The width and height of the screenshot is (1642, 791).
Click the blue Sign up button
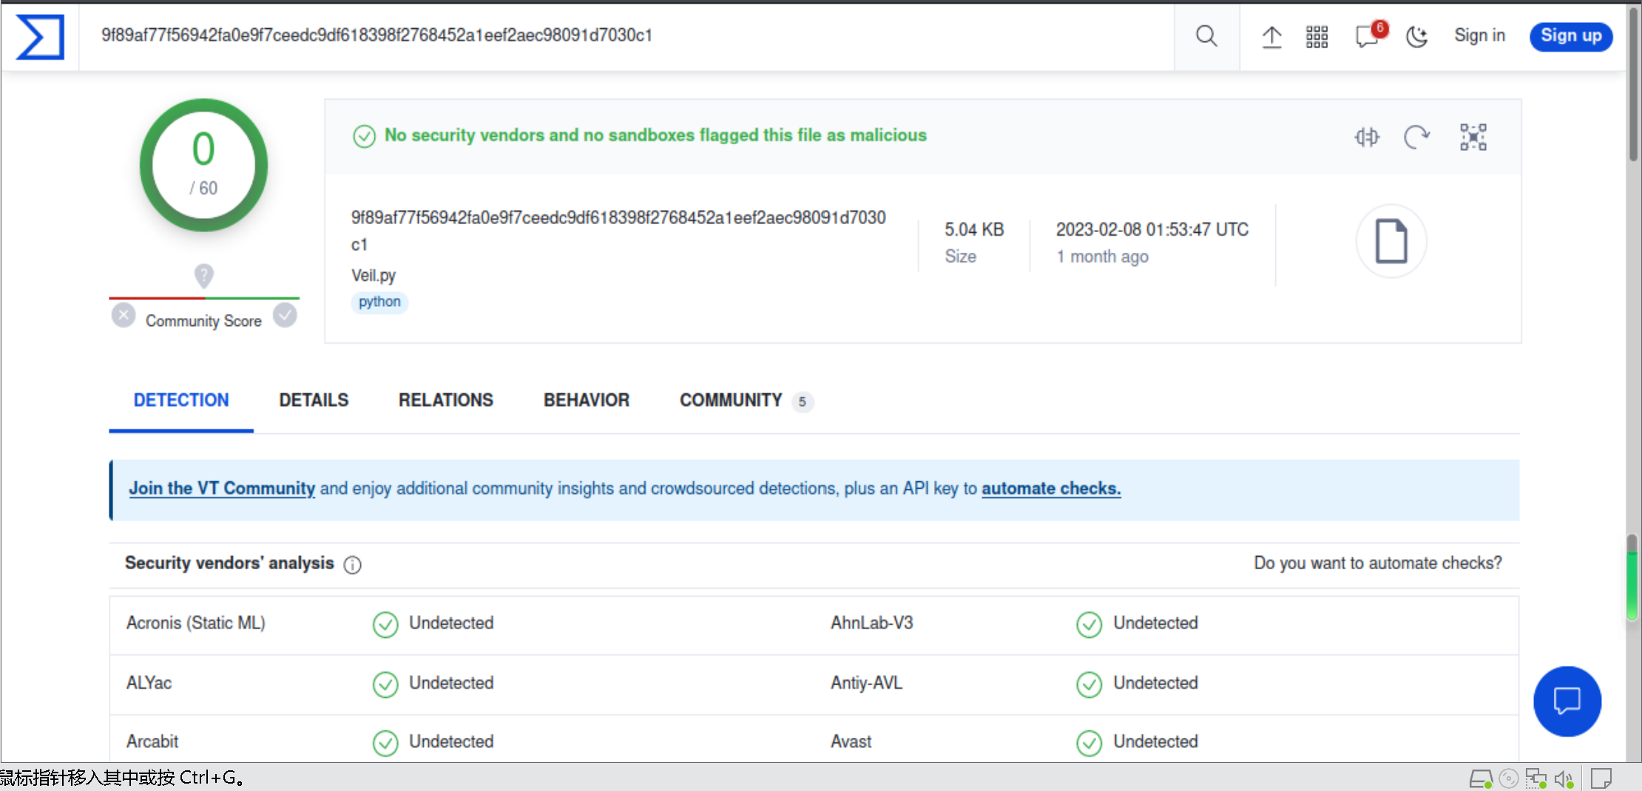(x=1570, y=36)
